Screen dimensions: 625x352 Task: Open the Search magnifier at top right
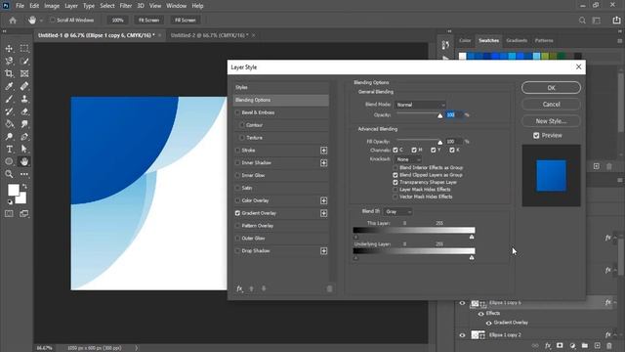(582, 20)
